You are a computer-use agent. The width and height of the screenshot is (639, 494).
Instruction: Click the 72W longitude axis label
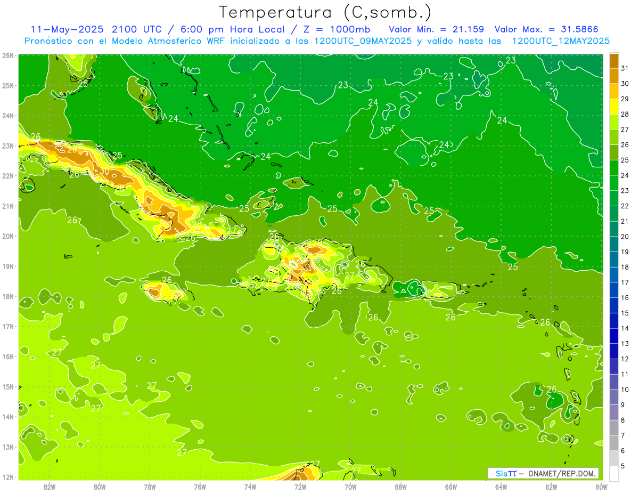pyautogui.click(x=300, y=487)
